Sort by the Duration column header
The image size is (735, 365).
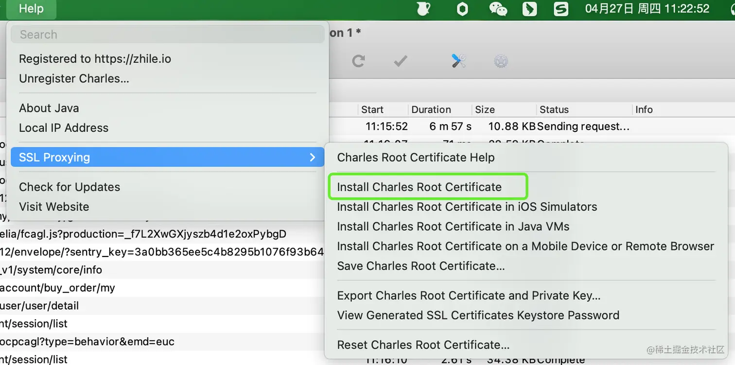point(439,109)
